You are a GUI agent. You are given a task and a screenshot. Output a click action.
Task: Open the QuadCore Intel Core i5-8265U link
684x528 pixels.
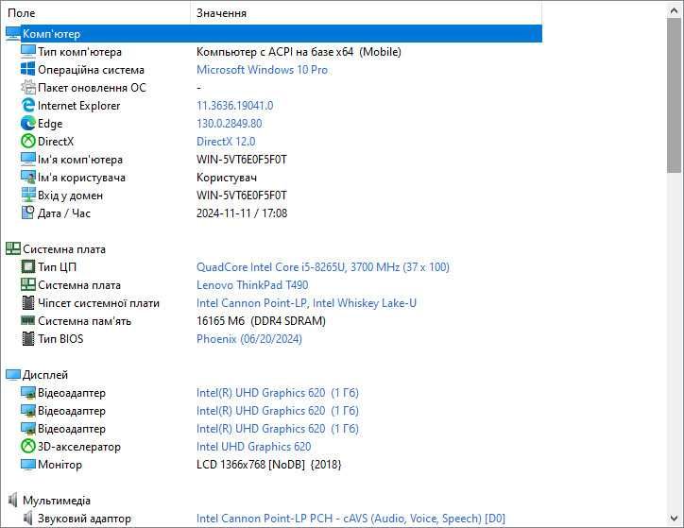[322, 267]
